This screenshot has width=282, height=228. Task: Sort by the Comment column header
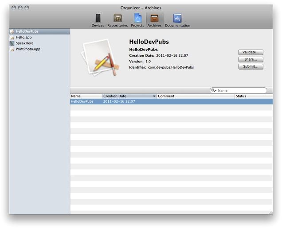click(196, 96)
